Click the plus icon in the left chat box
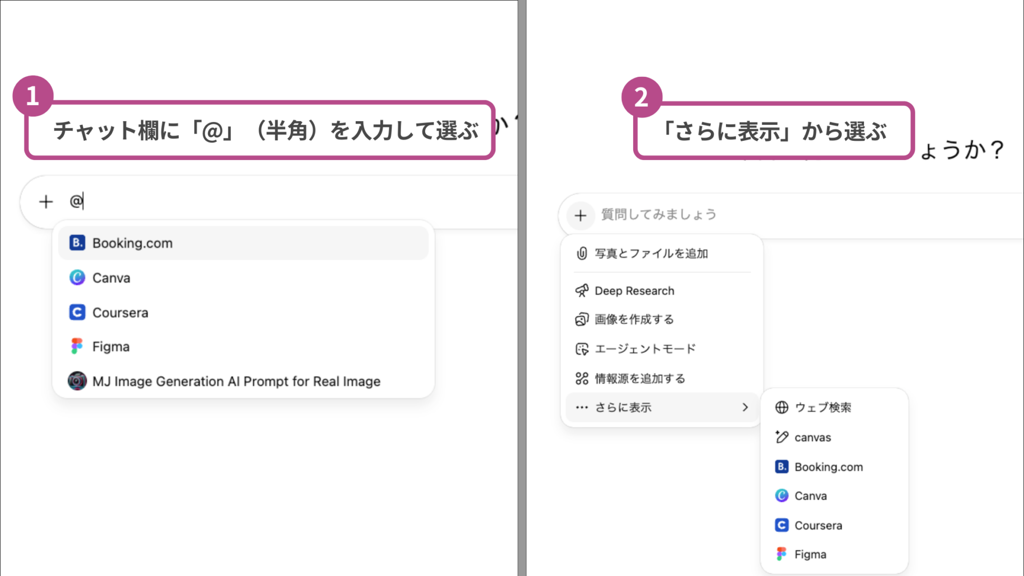 [x=46, y=202]
